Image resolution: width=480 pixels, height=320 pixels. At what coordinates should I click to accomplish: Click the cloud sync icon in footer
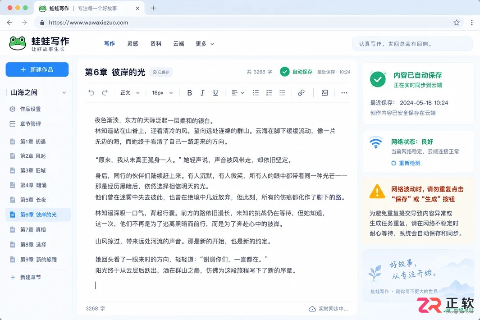click(x=312, y=309)
